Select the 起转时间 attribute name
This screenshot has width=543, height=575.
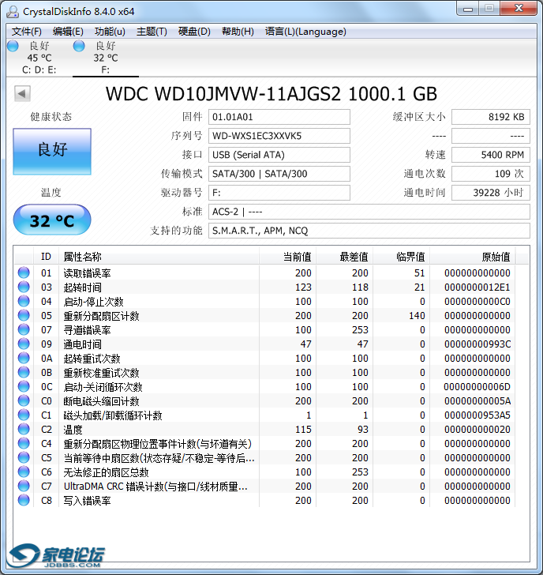[82, 287]
